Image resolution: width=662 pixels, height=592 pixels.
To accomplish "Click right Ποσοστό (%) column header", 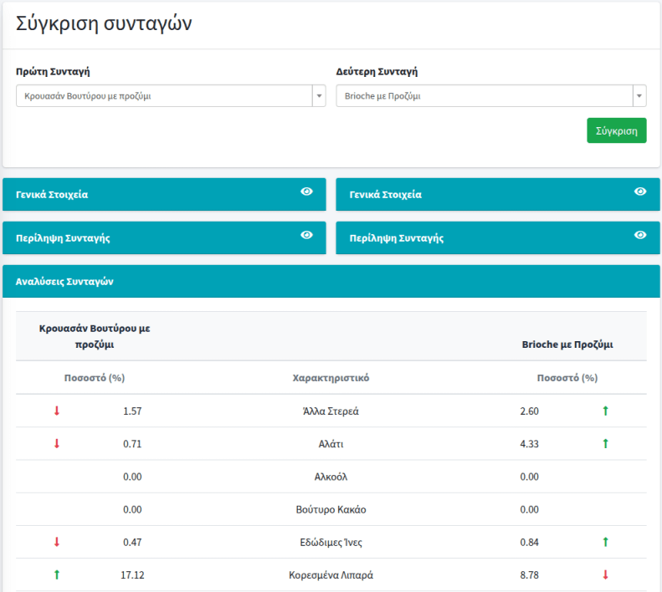I will tap(567, 378).
